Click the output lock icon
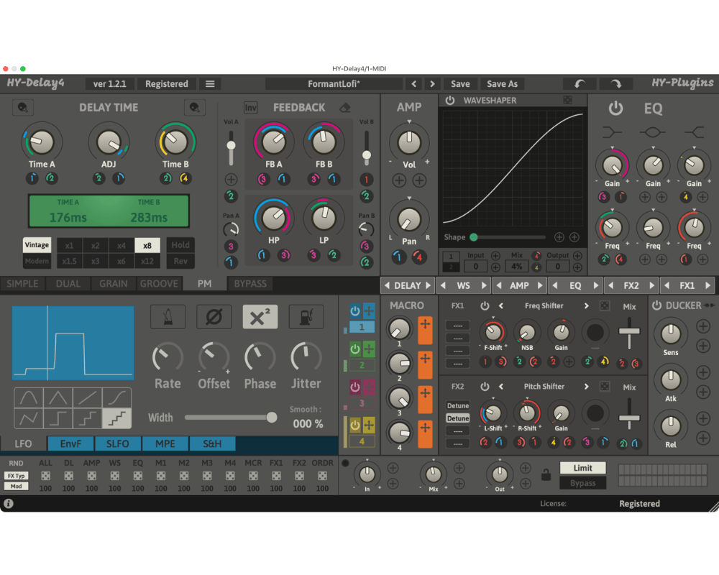Viewport: 719px width, 575px height. [546, 474]
